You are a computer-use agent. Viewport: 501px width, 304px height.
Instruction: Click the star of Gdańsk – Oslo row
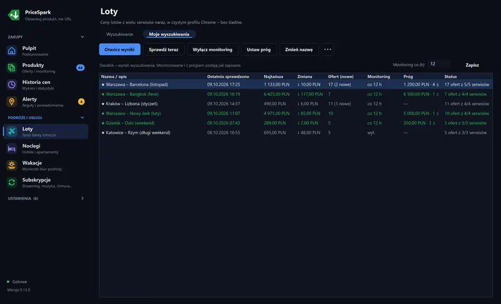click(x=103, y=123)
